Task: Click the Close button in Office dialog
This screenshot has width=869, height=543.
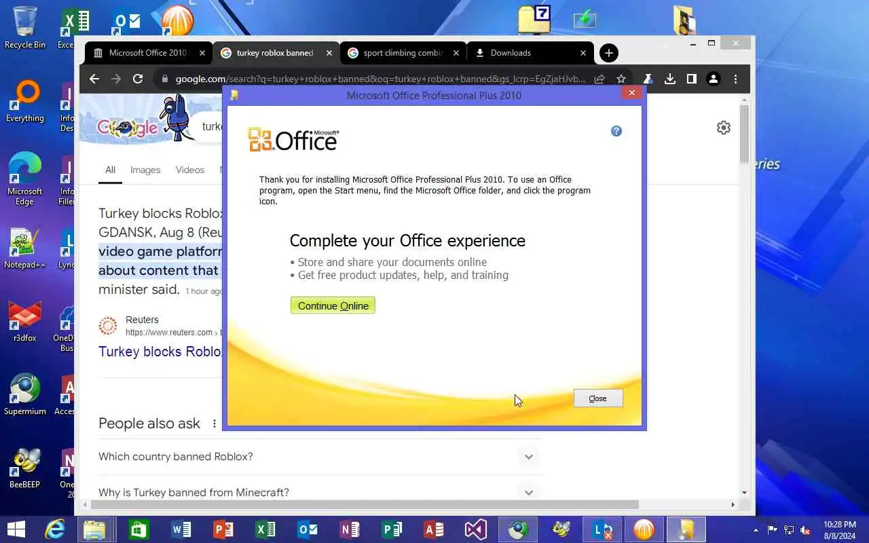Action: click(597, 398)
